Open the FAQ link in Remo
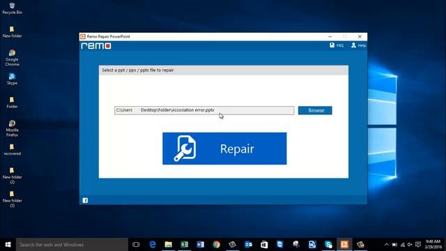446x251 pixels. pos(337,45)
